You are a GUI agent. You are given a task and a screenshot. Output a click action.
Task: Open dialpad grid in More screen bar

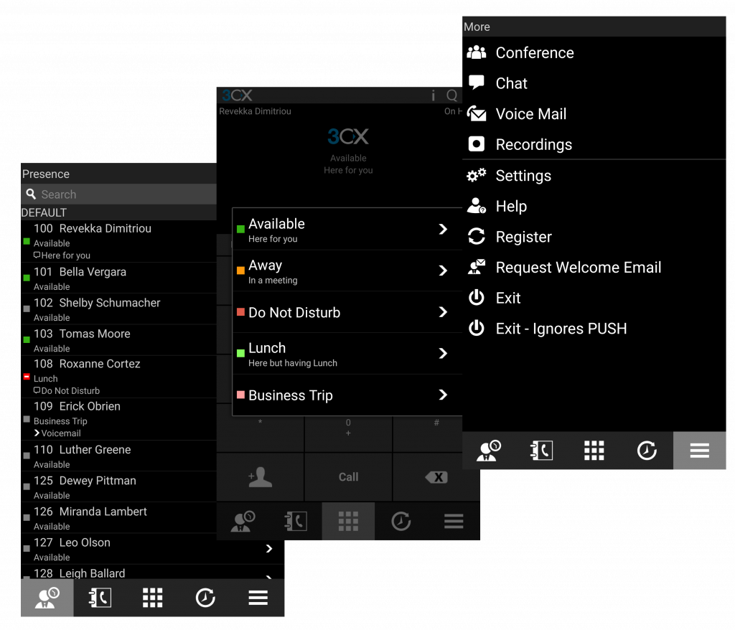click(594, 451)
